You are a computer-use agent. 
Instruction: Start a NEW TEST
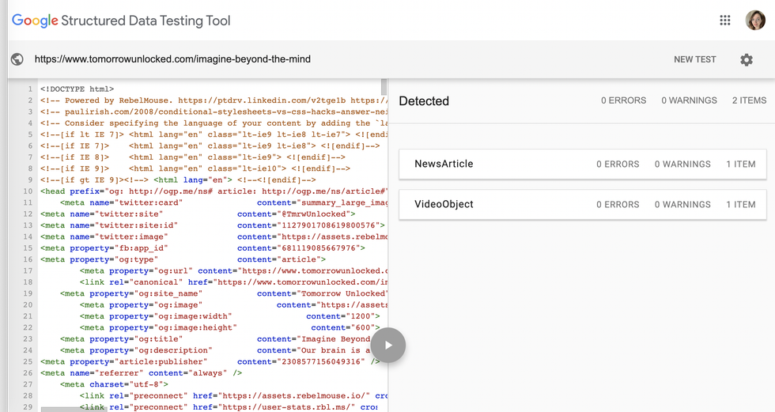coord(694,60)
